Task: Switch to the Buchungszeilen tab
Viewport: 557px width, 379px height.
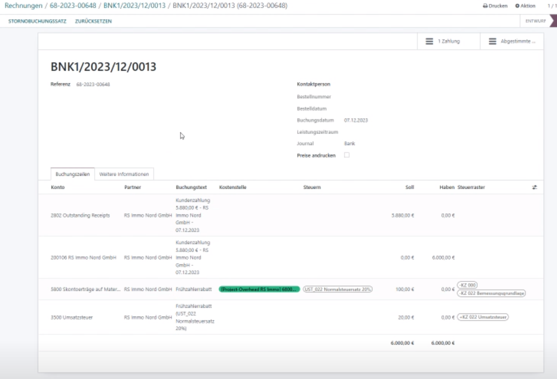Action: point(73,174)
